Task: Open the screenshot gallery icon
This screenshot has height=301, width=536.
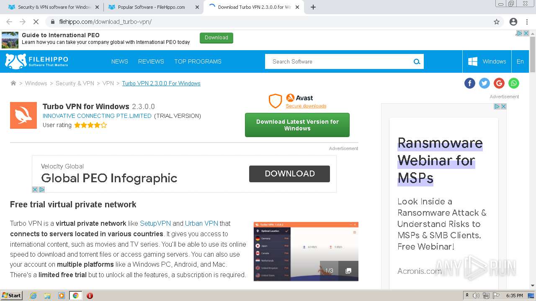Action: click(348, 271)
